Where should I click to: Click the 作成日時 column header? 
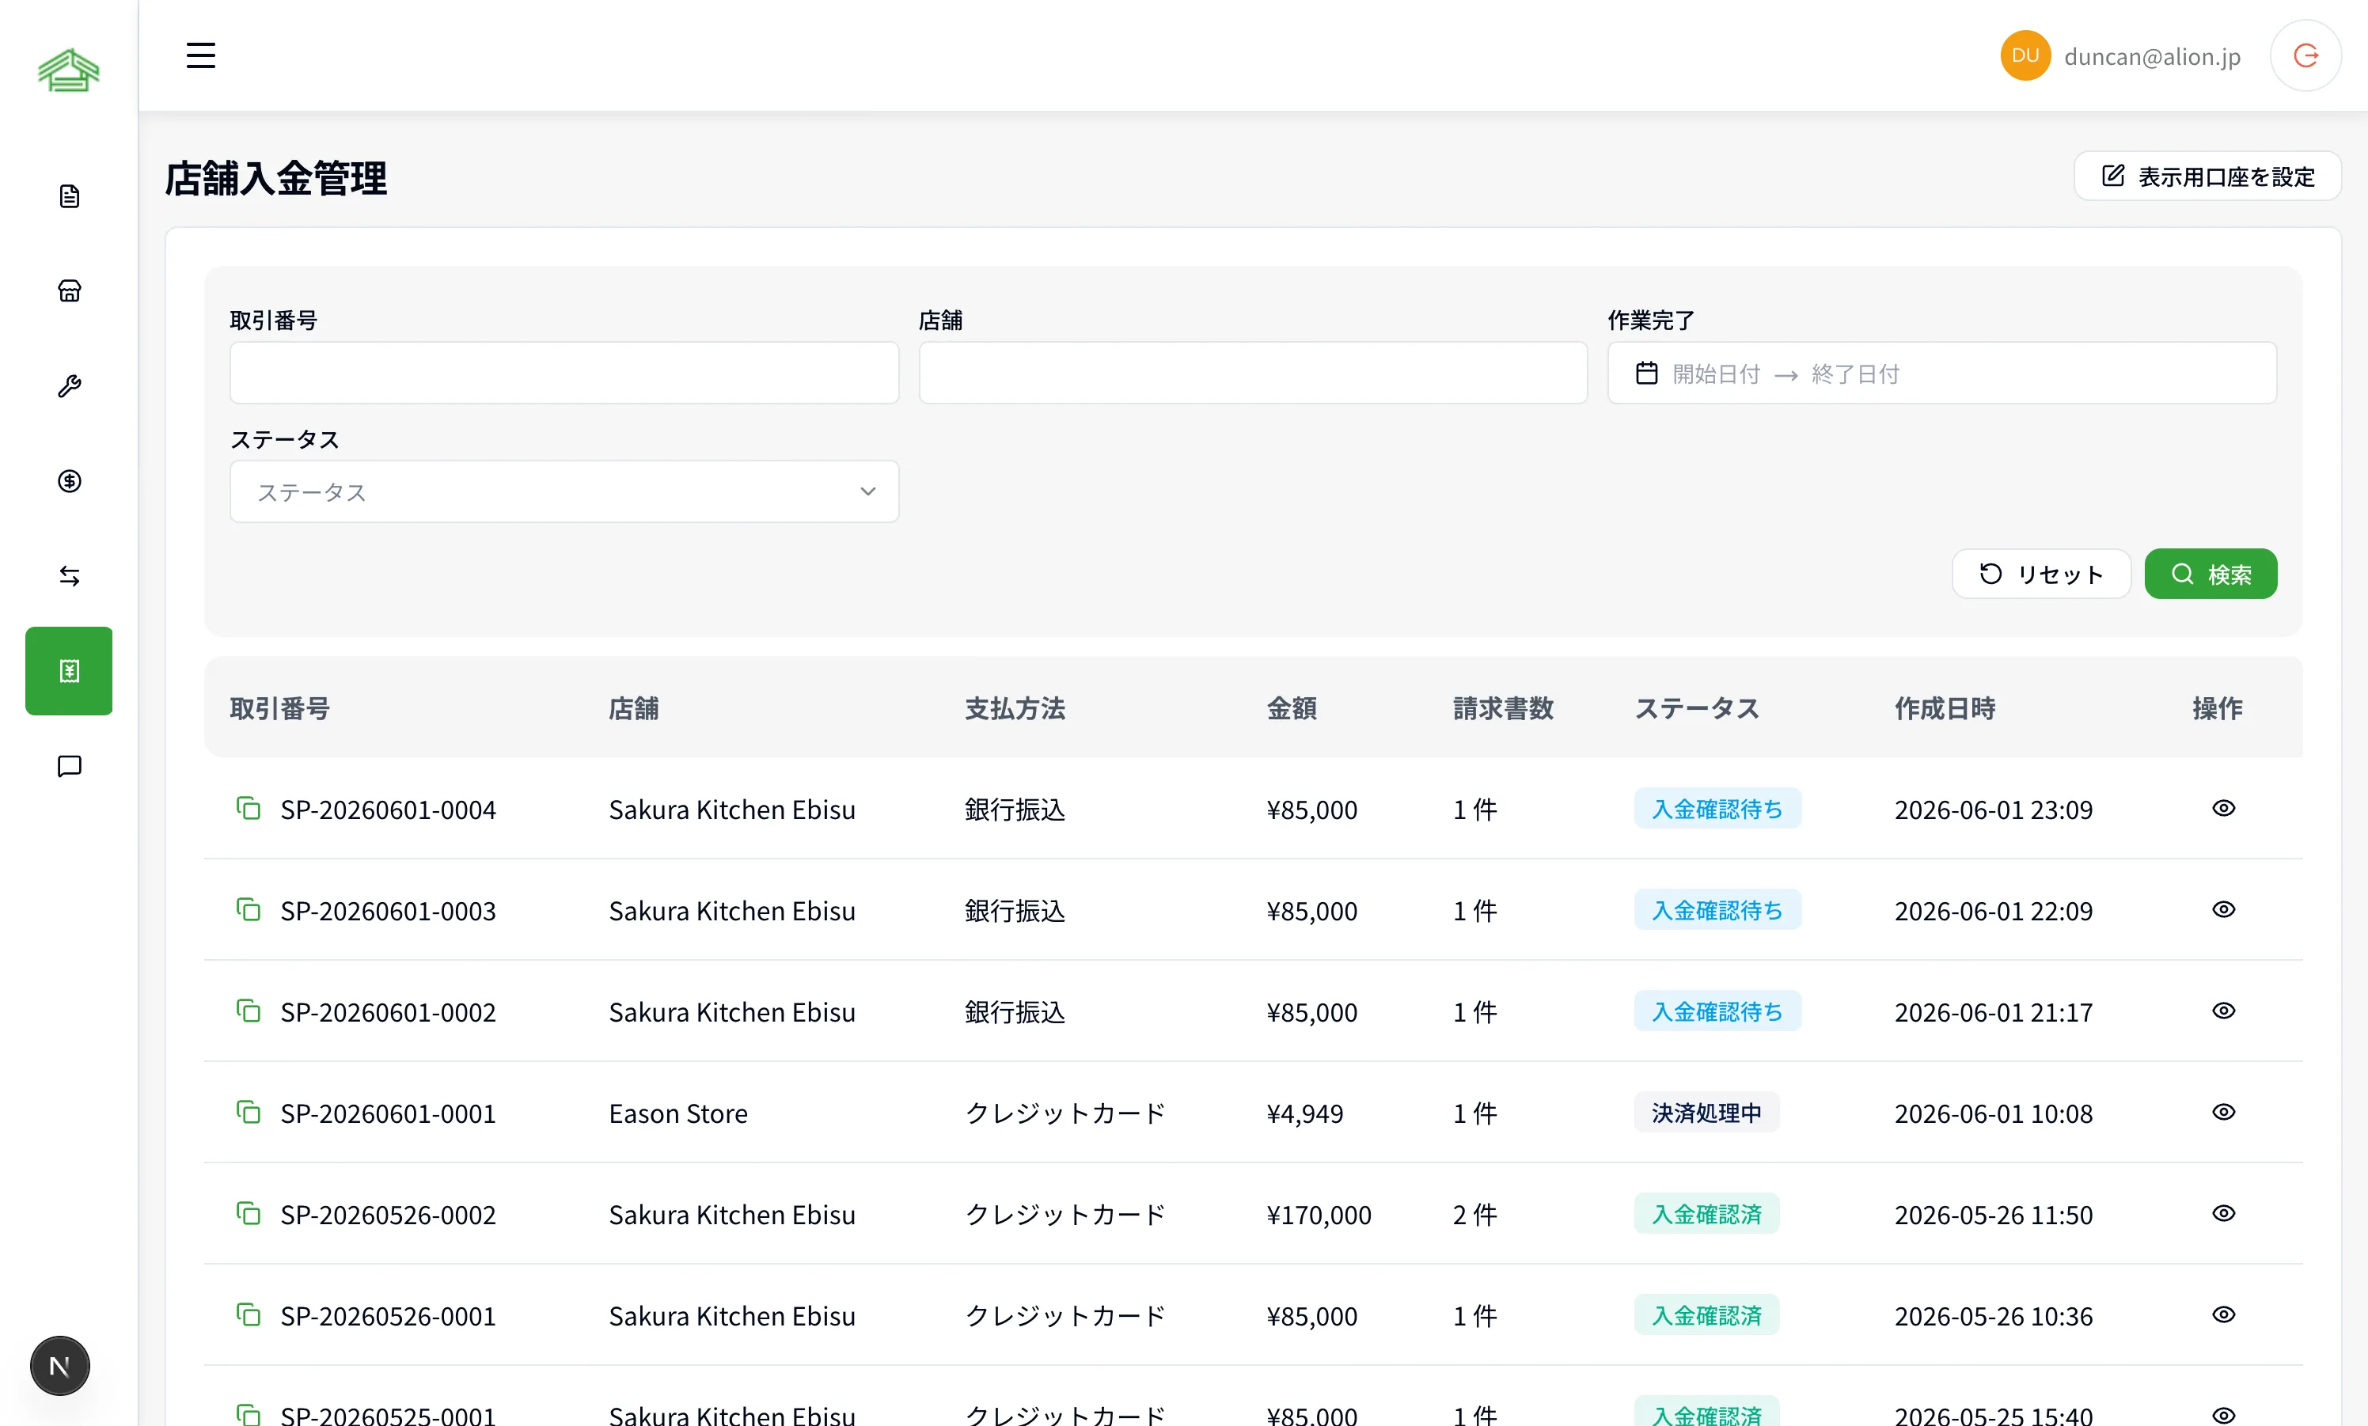tap(1944, 708)
